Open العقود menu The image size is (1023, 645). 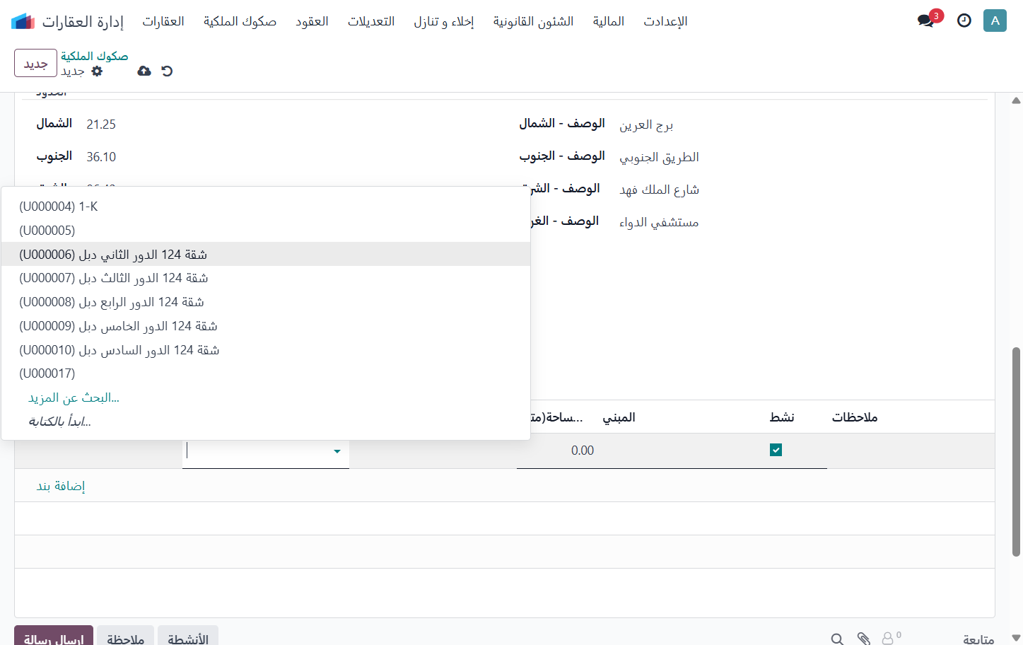tap(312, 21)
